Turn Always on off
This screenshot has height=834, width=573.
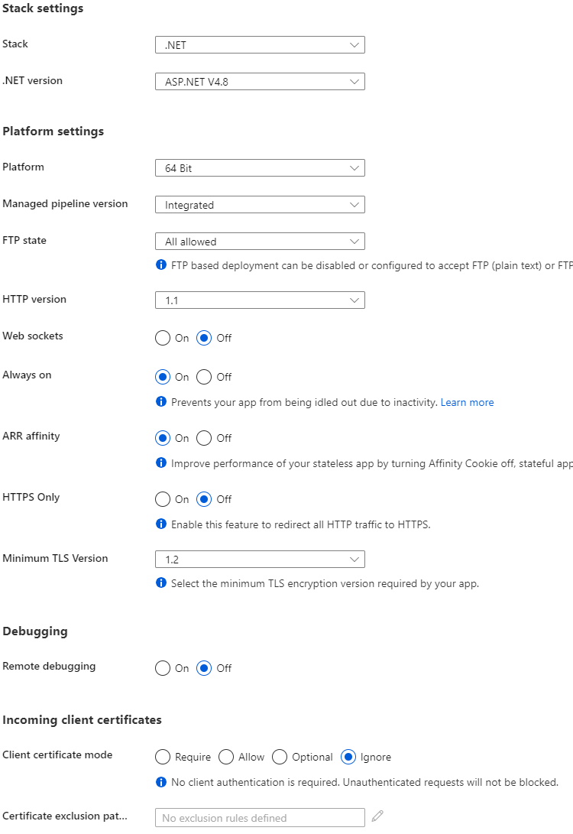point(204,377)
